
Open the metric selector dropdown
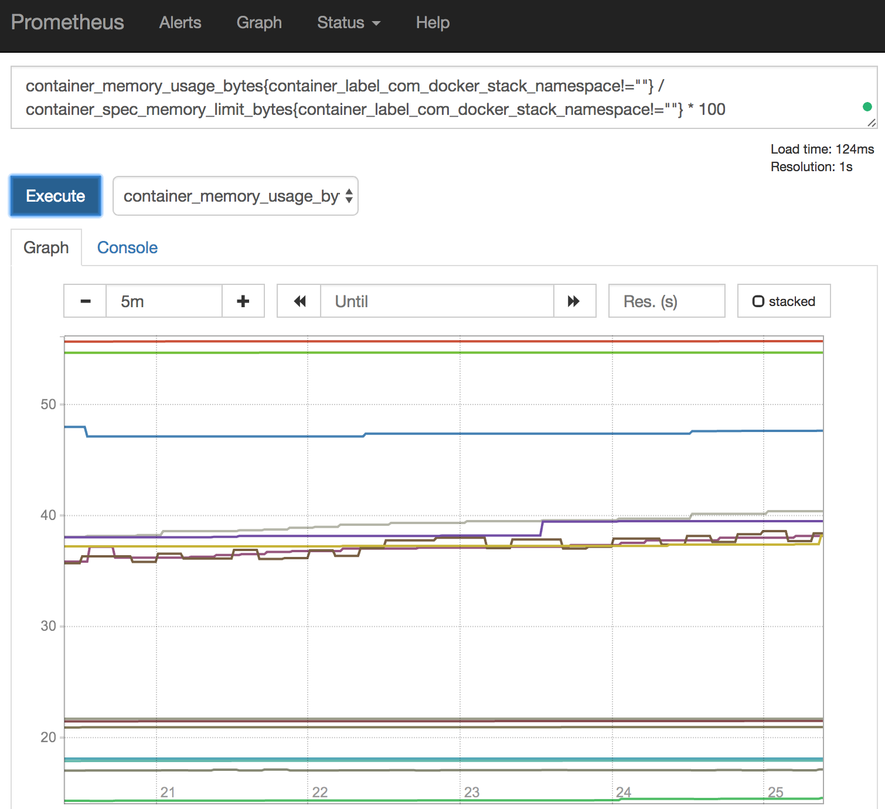coord(235,196)
